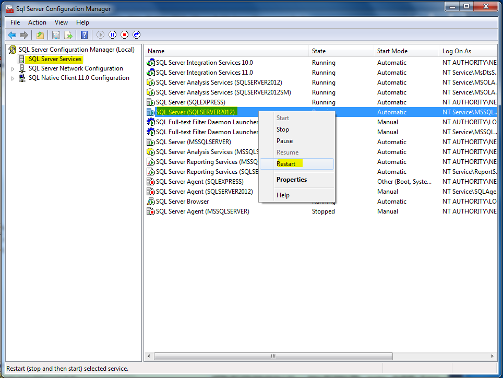Image resolution: width=503 pixels, height=378 pixels.
Task: Click the icon of SQL Server Integration Services 11.0
Action: tap(151, 72)
